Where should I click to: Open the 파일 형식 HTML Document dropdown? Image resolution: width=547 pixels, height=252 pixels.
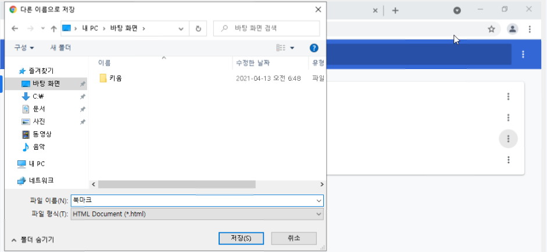197,214
